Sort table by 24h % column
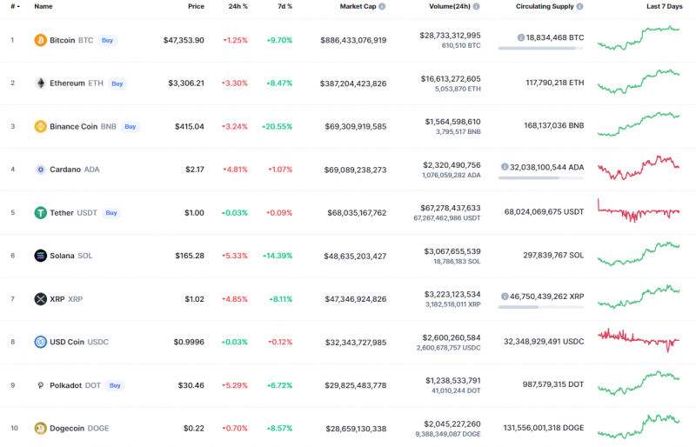 pyautogui.click(x=238, y=6)
